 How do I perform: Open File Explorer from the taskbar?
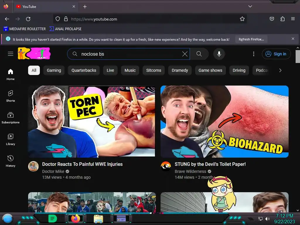click(98, 219)
